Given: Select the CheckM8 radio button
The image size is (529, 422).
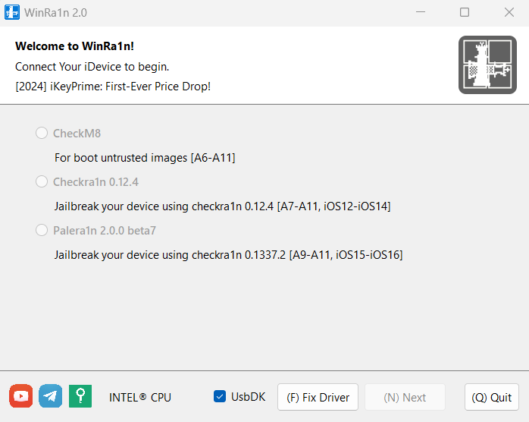Looking at the screenshot, I should coord(42,133).
